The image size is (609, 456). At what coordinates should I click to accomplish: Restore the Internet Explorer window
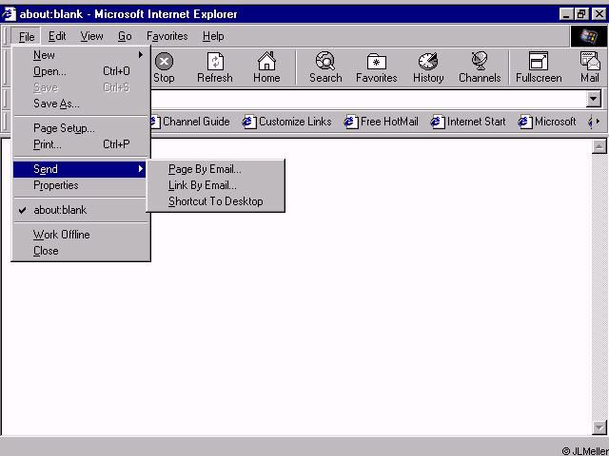coord(581,15)
